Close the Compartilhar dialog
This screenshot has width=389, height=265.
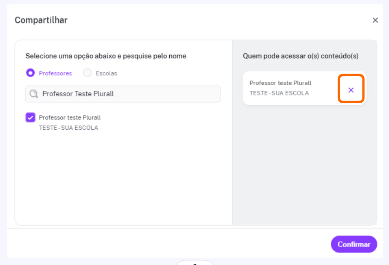point(375,20)
